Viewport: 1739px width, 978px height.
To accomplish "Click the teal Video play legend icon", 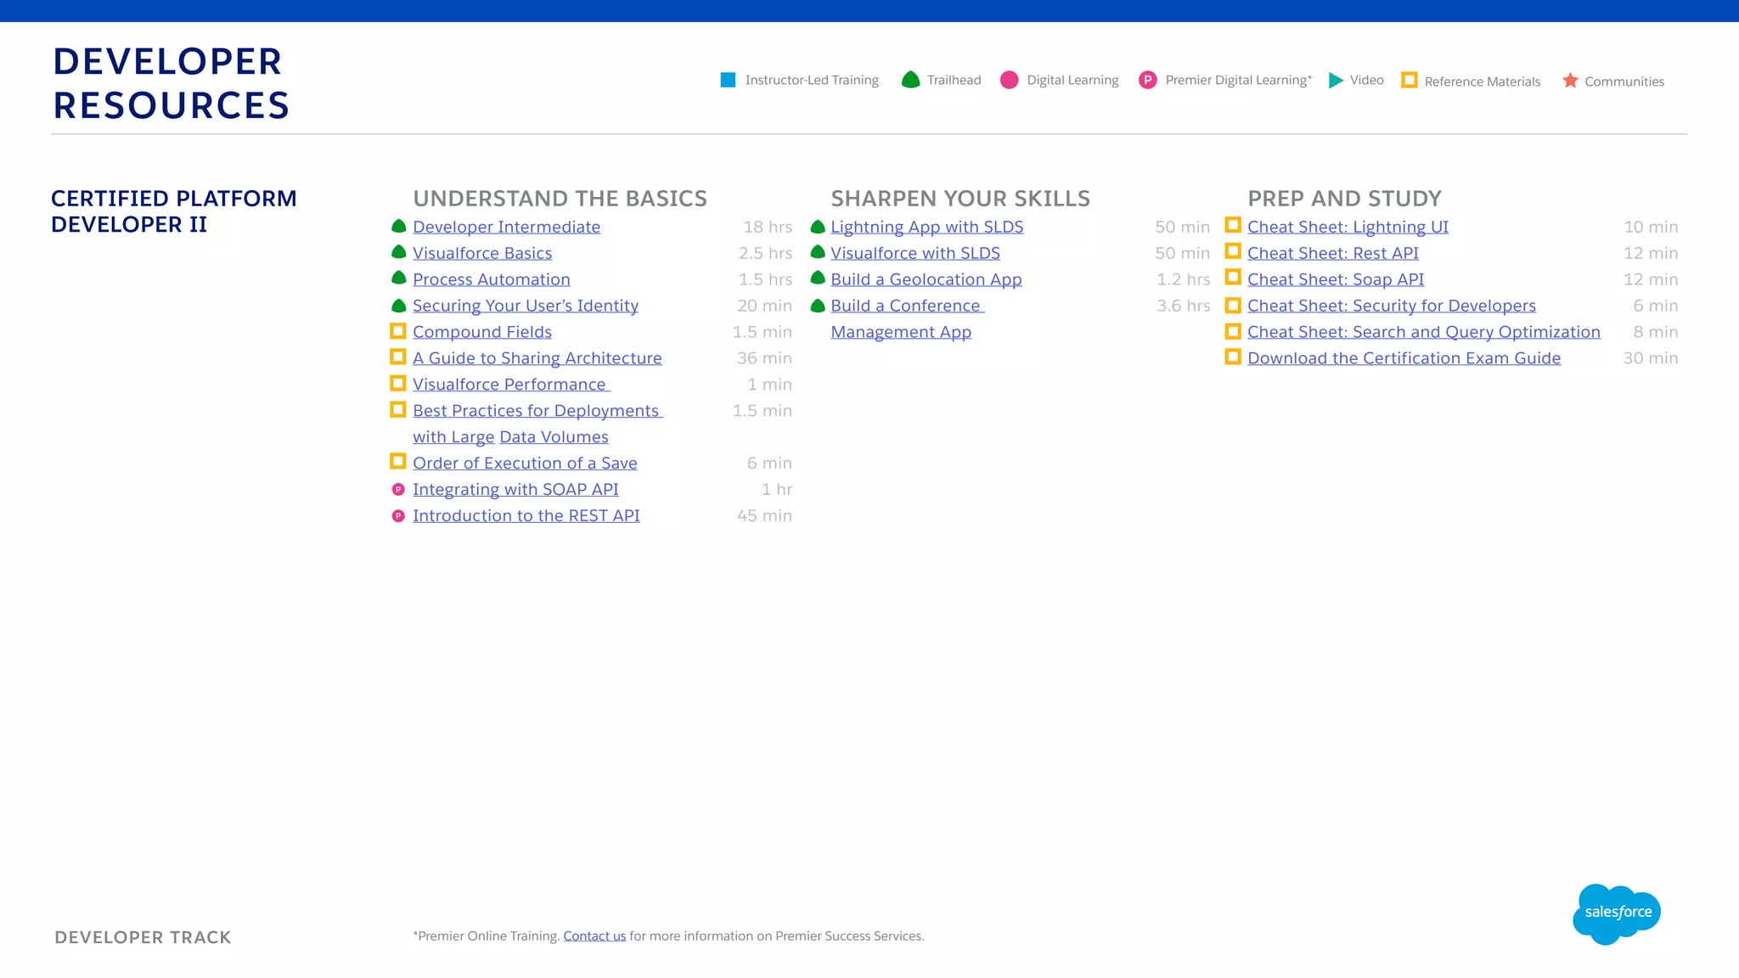I will 1336,80.
